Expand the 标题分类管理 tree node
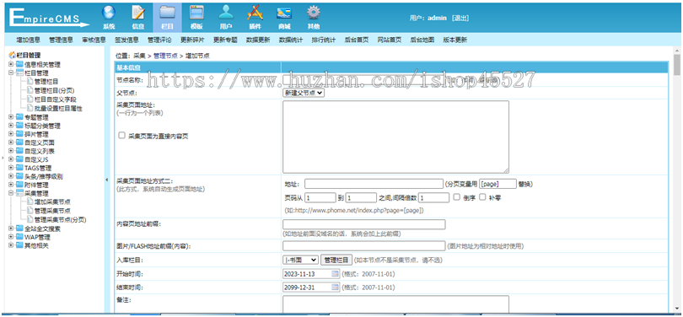This screenshot has width=683, height=317. [11, 126]
